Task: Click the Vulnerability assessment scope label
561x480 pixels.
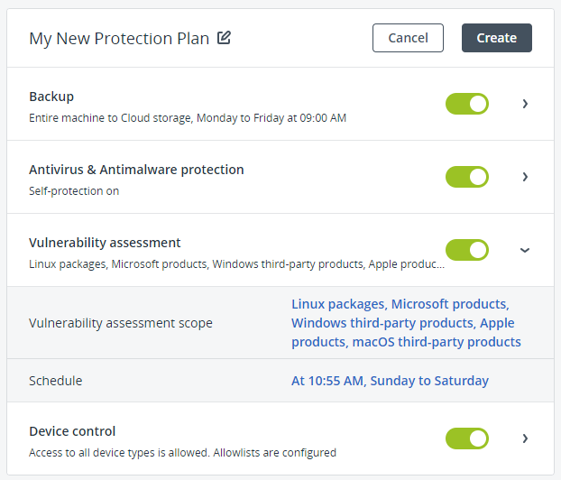Action: [x=121, y=323]
